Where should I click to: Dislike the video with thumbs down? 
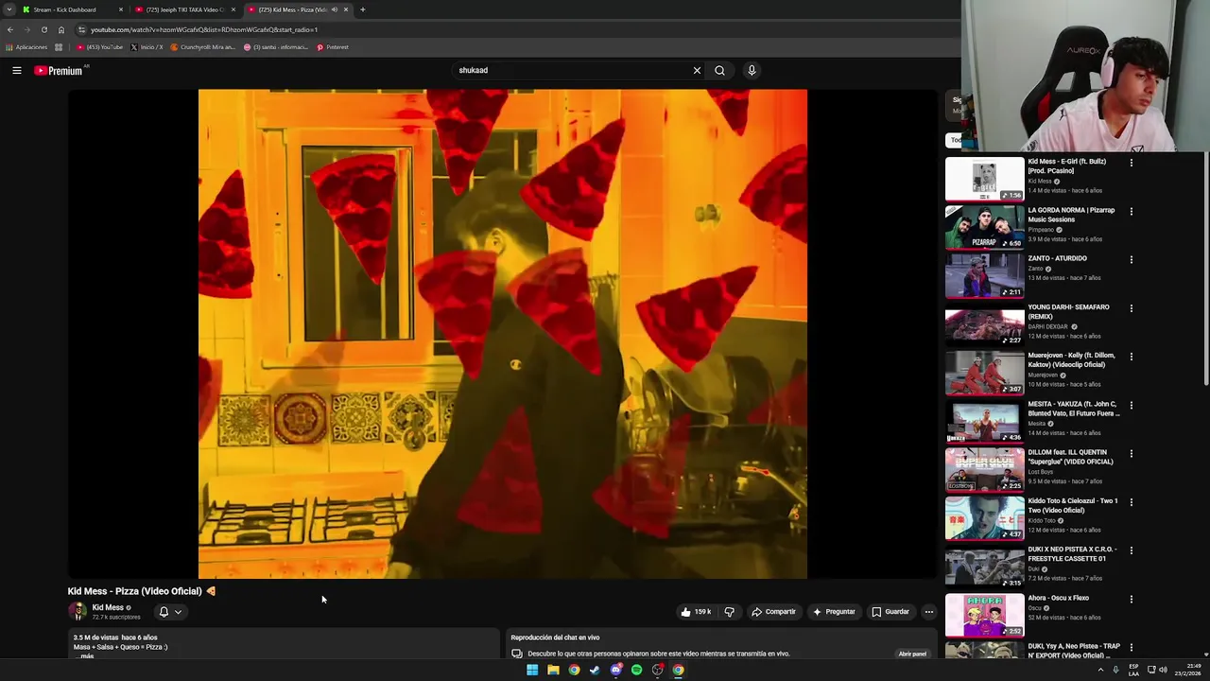[729, 612]
